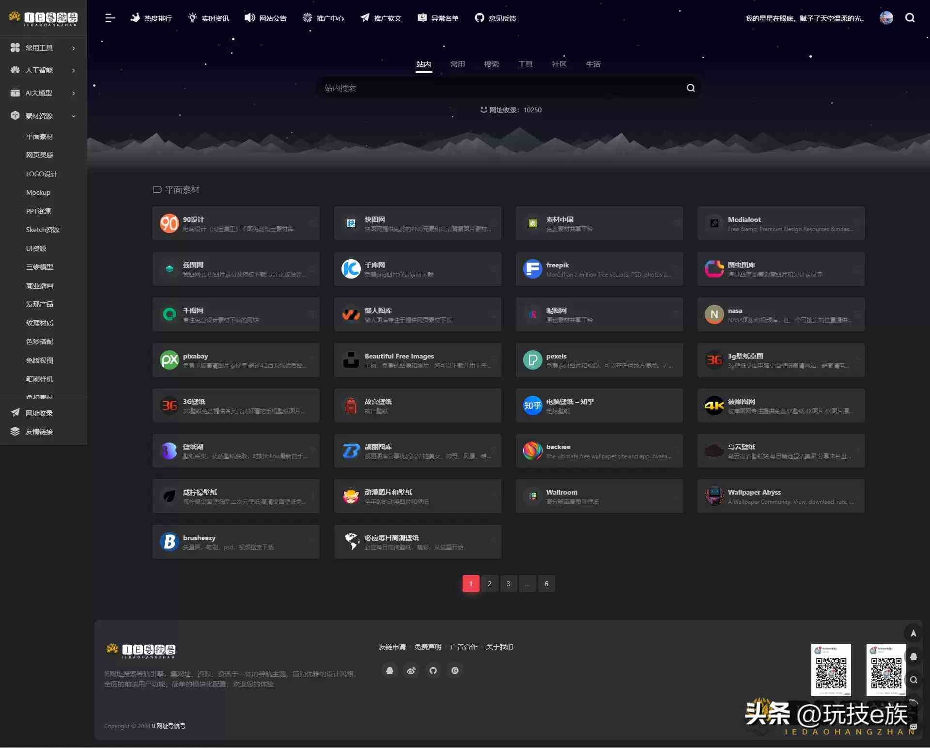This screenshot has width=930, height=748.
Task: Open the 靓丽图库 card icon
Action: pyautogui.click(x=351, y=451)
